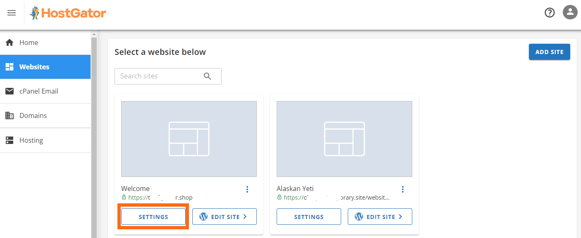Open the user account profile icon
This screenshot has width=581, height=238.
click(570, 12)
